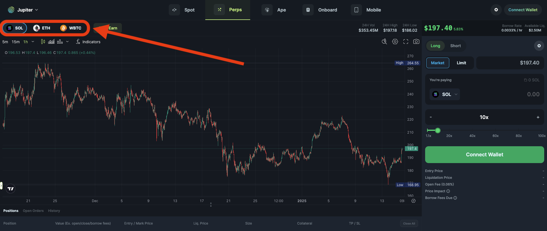Click Price Impact info icon
The image size is (547, 231).
(448, 191)
